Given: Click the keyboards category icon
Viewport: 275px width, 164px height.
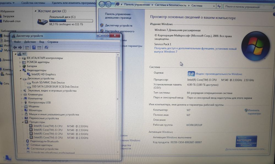Looking at the screenshot, I should [25, 94].
